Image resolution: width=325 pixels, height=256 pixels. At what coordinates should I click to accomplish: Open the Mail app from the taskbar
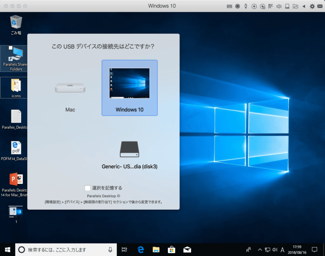(x=187, y=250)
